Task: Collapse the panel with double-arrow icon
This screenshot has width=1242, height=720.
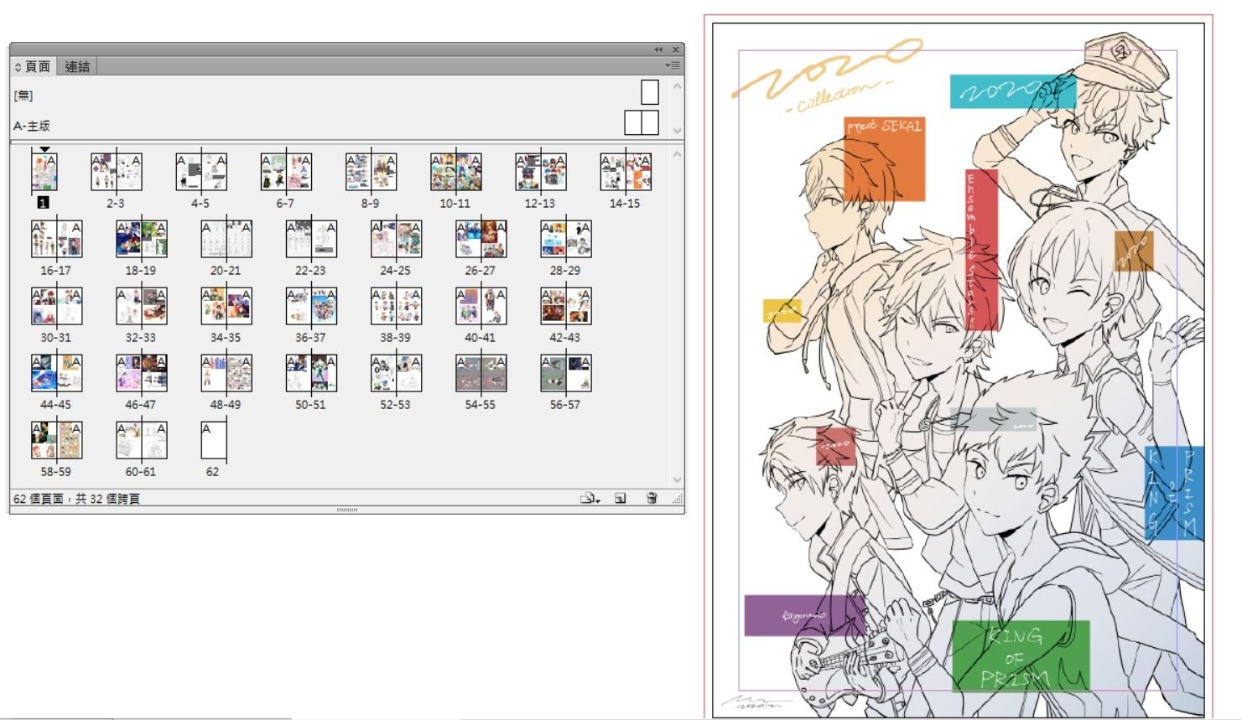Action: pos(658,49)
